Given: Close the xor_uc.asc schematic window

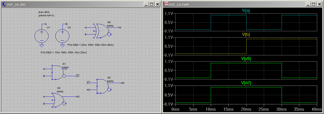Looking at the screenshot, I should coord(157,4).
